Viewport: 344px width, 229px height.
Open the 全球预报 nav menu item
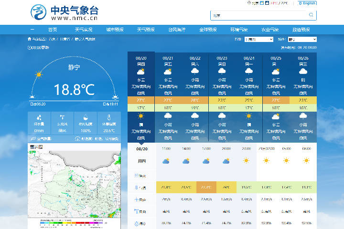tap(208, 30)
